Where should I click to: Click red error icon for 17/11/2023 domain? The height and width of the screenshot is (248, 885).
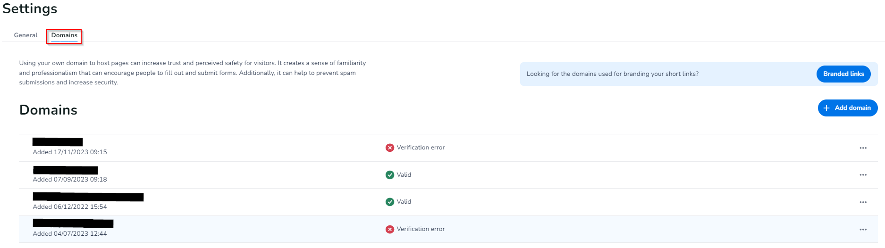click(x=390, y=148)
